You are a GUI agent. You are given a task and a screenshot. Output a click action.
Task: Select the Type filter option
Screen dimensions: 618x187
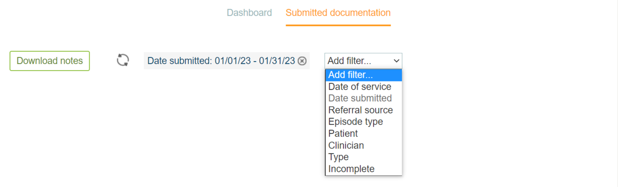point(339,157)
